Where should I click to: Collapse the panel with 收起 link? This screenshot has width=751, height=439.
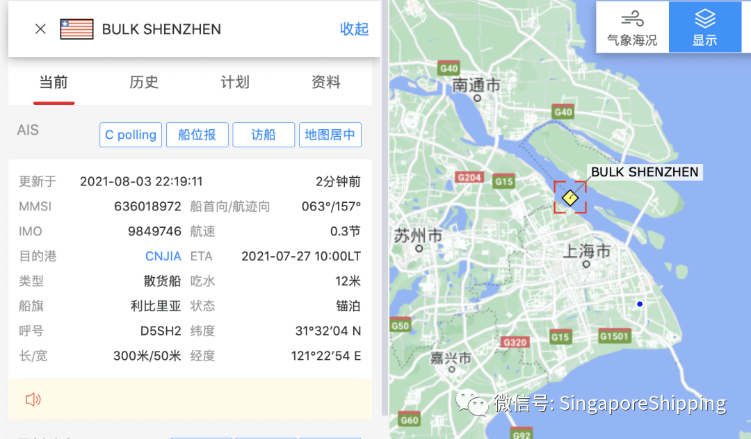[x=354, y=29]
